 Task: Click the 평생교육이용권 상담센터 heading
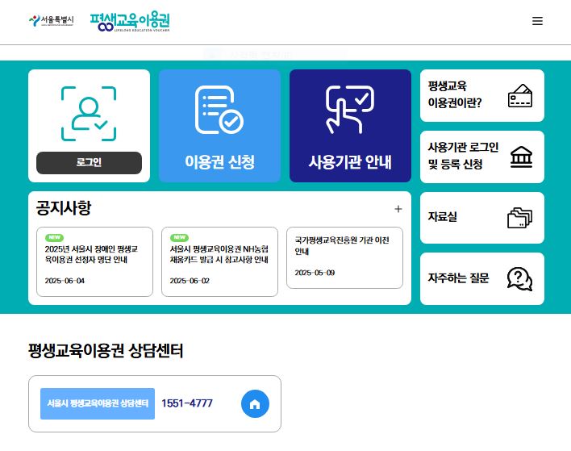106,350
